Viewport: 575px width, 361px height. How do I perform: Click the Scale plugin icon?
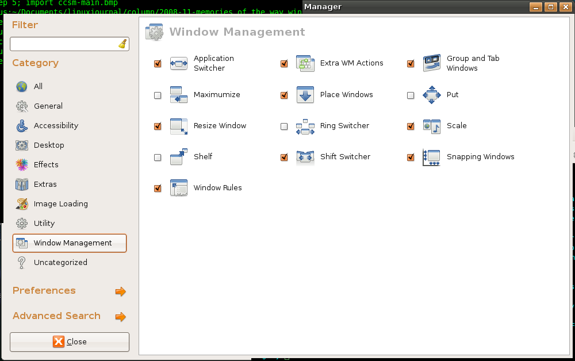click(x=432, y=126)
